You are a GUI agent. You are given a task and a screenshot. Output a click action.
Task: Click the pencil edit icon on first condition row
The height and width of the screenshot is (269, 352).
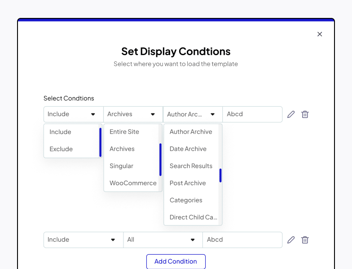point(291,114)
